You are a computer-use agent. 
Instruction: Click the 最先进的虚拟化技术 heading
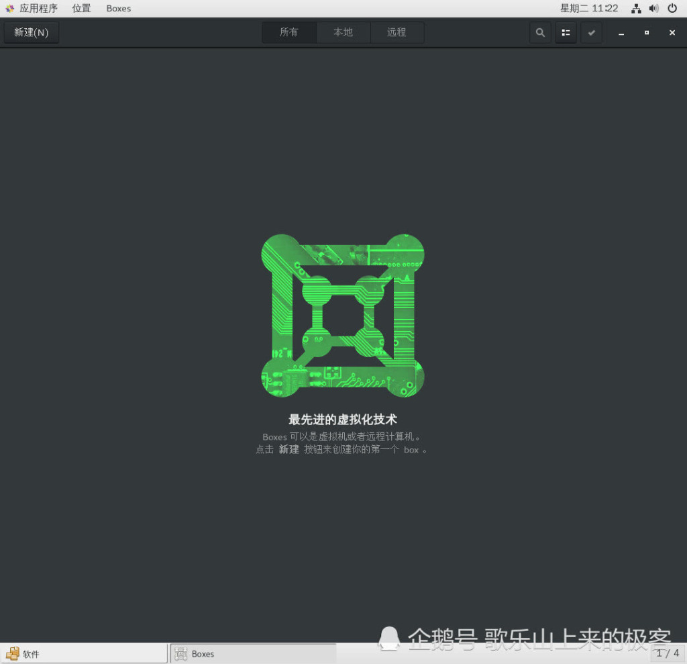343,419
